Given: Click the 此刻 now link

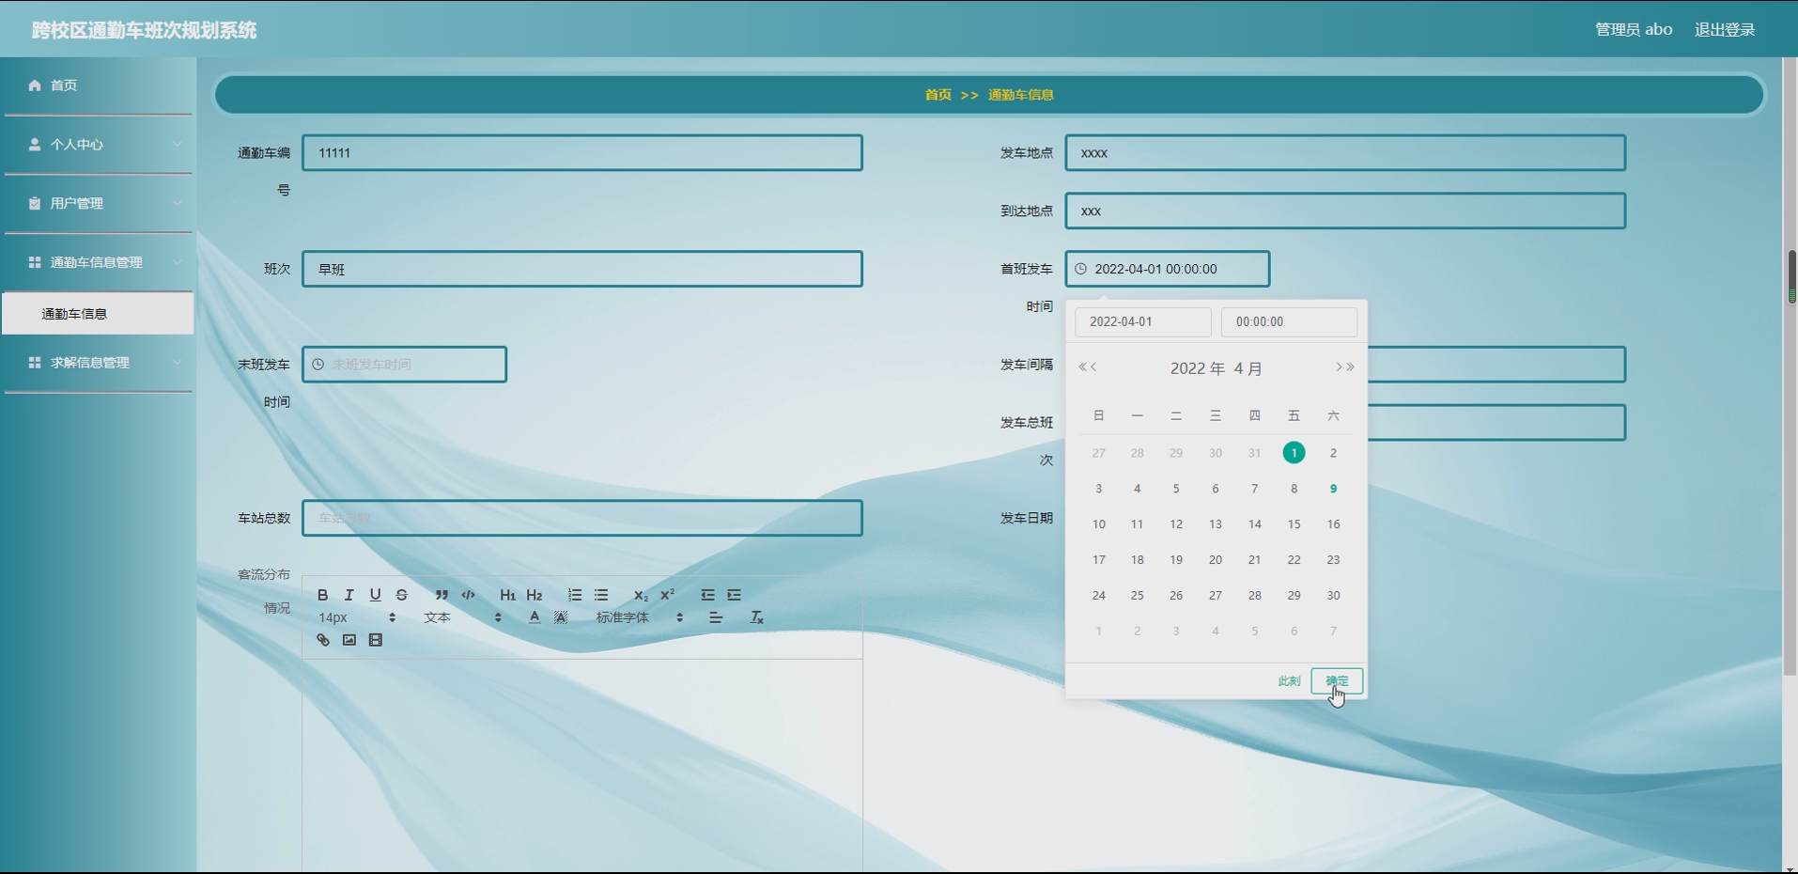Looking at the screenshot, I should pyautogui.click(x=1289, y=681).
